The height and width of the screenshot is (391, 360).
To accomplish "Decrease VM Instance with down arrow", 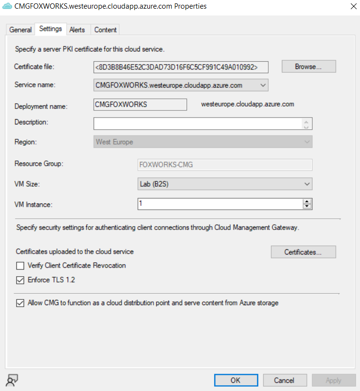I will point(307,206).
